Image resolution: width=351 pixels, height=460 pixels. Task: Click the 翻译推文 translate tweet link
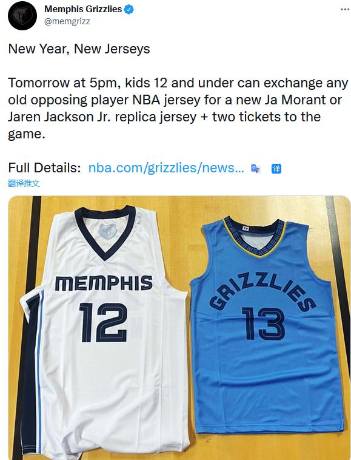pos(24,183)
